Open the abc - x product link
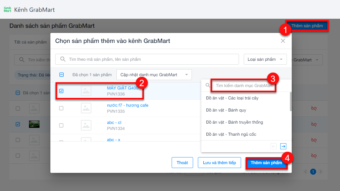340x191 pixels. 114,140
